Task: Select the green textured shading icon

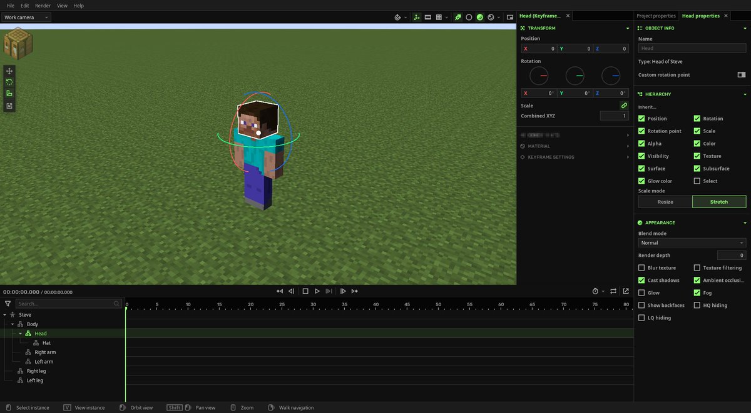Action: (479, 17)
